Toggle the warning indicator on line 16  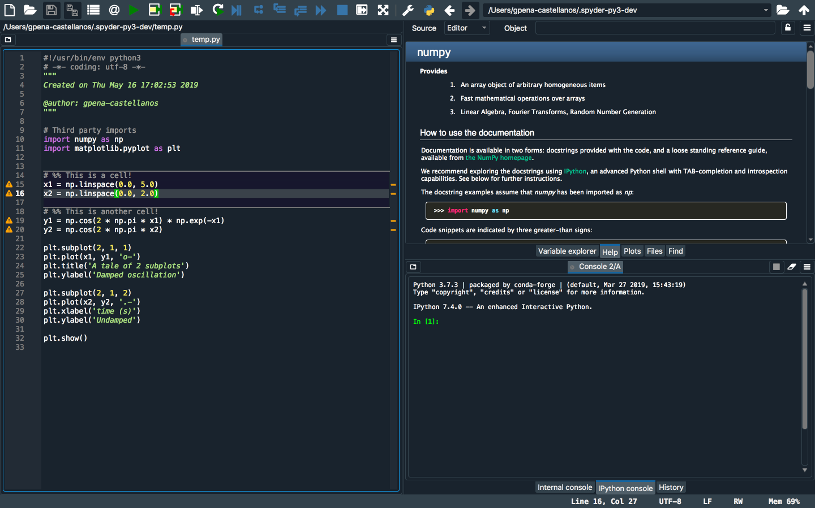point(9,193)
